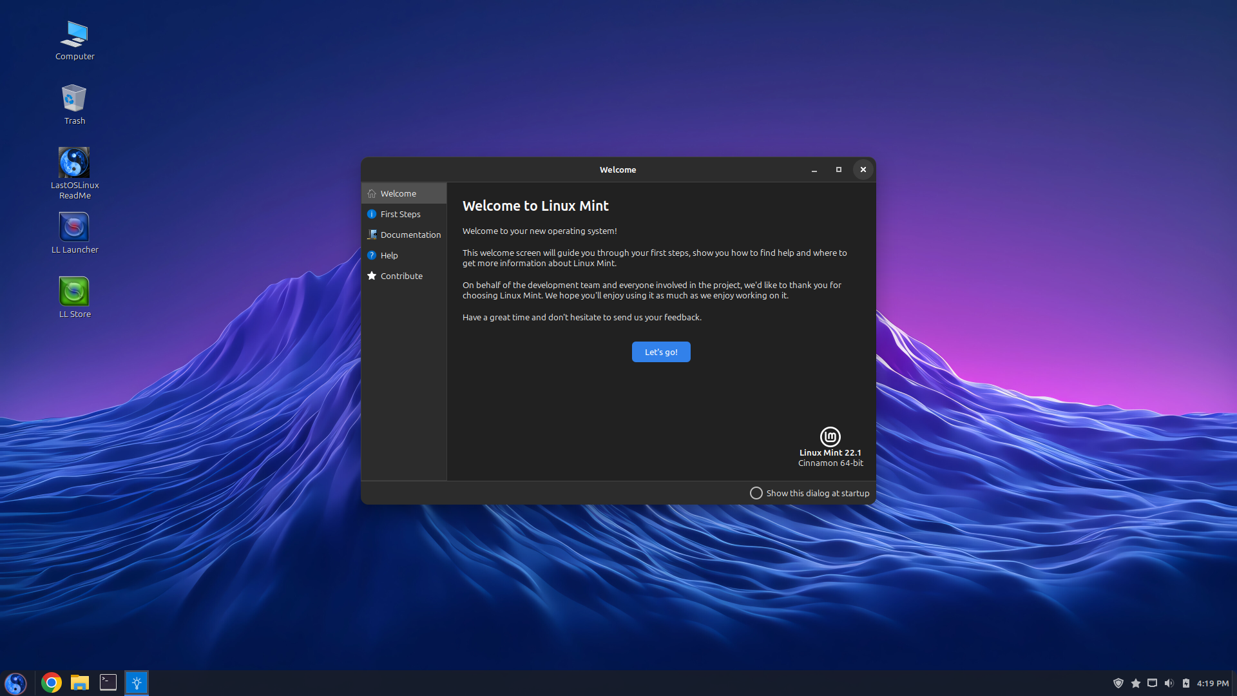Viewport: 1237px width, 696px height.
Task: Click the Welcome app taskbar entry
Action: point(137,683)
